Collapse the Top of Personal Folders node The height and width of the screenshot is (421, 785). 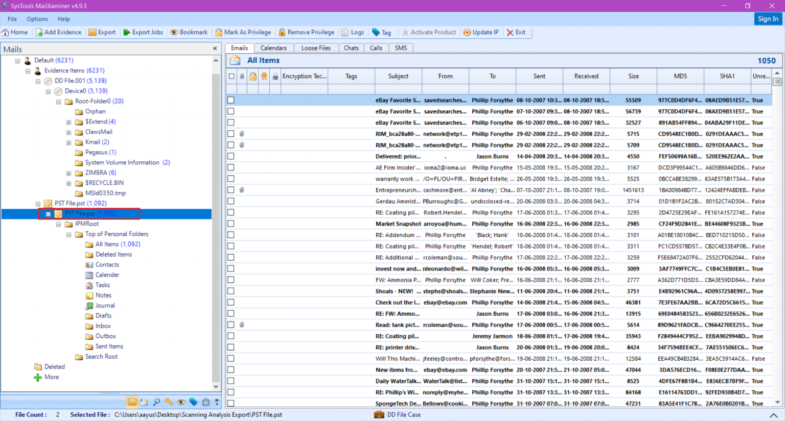(68, 234)
